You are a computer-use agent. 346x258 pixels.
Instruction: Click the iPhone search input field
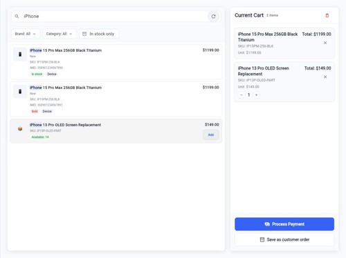click(116, 17)
